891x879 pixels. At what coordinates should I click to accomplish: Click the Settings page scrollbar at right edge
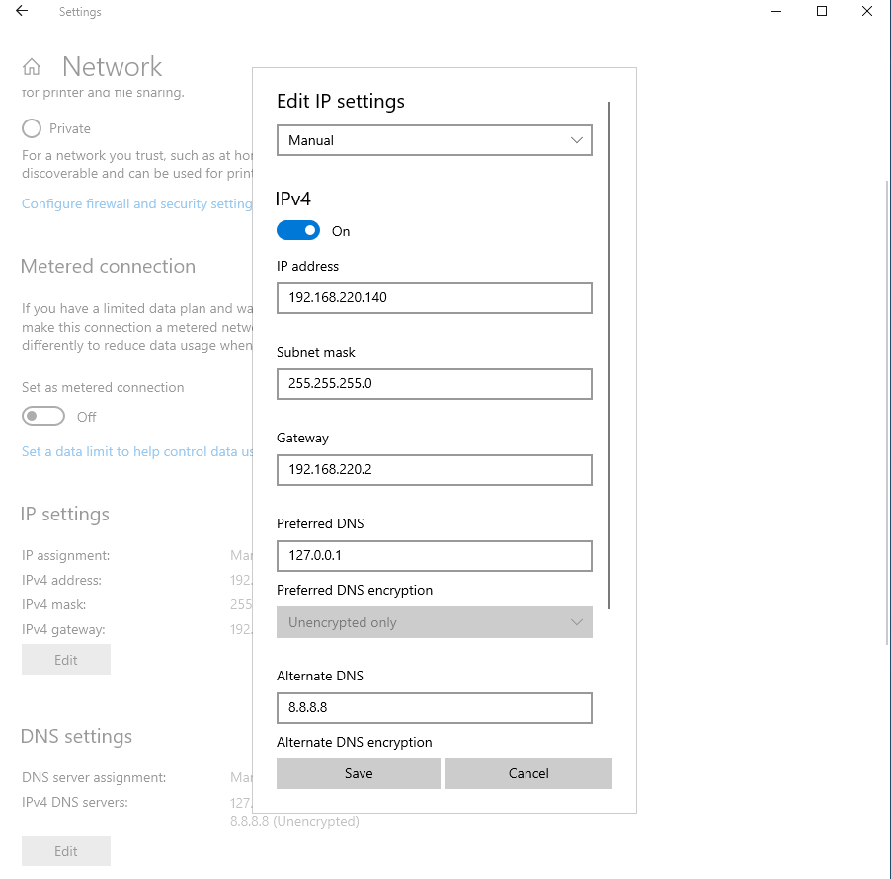pos(888,412)
